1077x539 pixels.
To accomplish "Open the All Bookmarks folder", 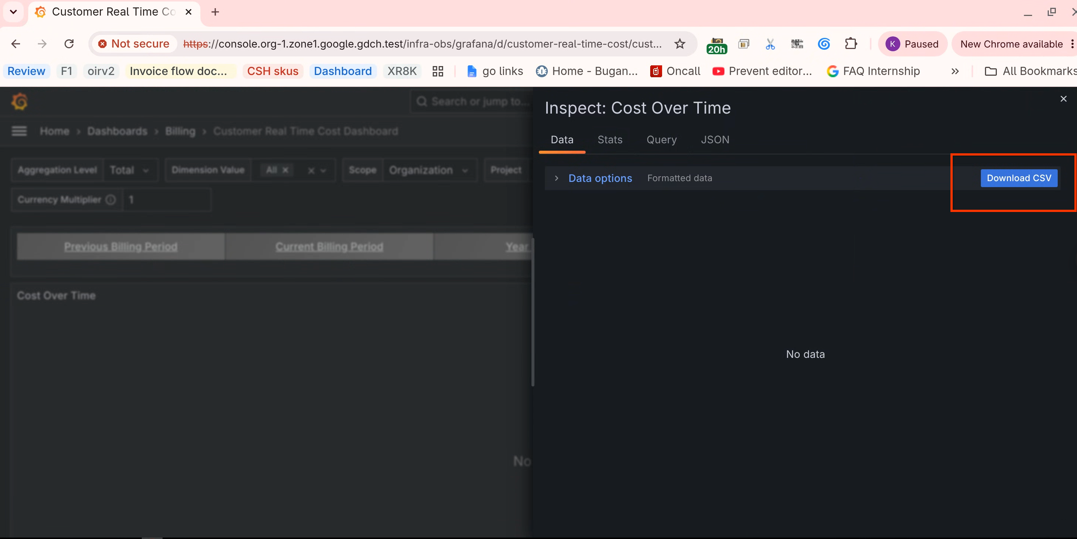I will [x=1031, y=71].
